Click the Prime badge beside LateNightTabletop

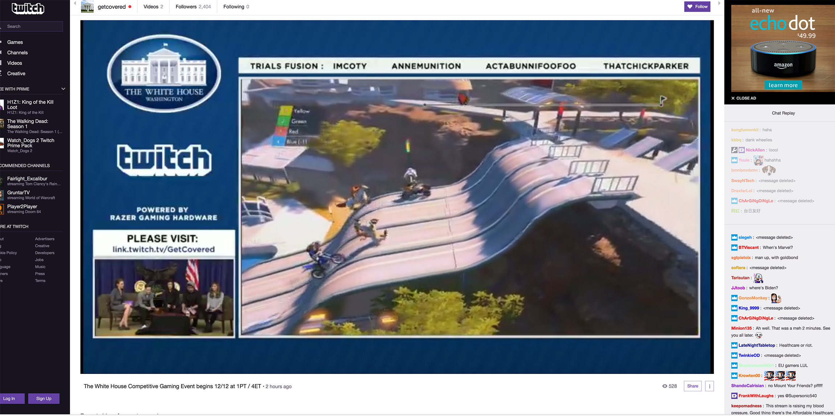point(734,345)
